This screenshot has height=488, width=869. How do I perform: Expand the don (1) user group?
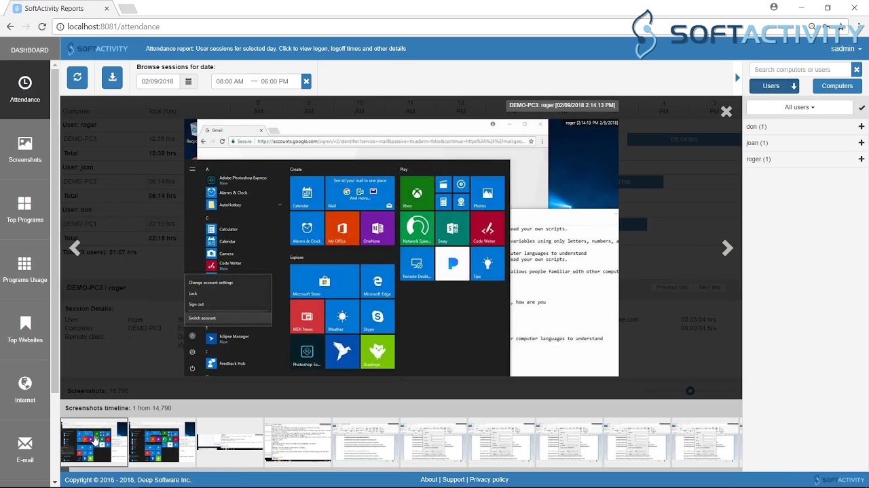pos(862,127)
